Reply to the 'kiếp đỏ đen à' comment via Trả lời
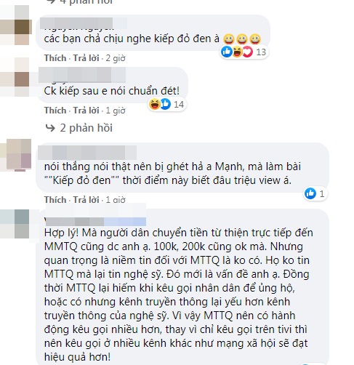The image size is (354, 365). click(x=87, y=58)
